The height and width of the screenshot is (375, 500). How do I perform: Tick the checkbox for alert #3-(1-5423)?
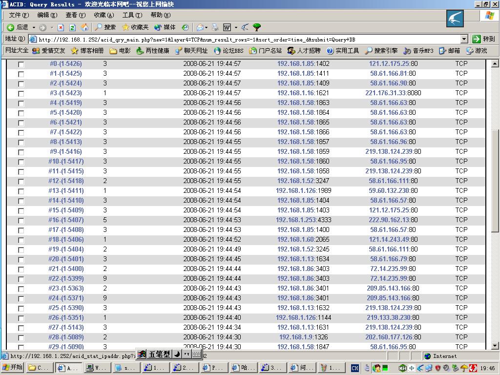click(x=21, y=94)
